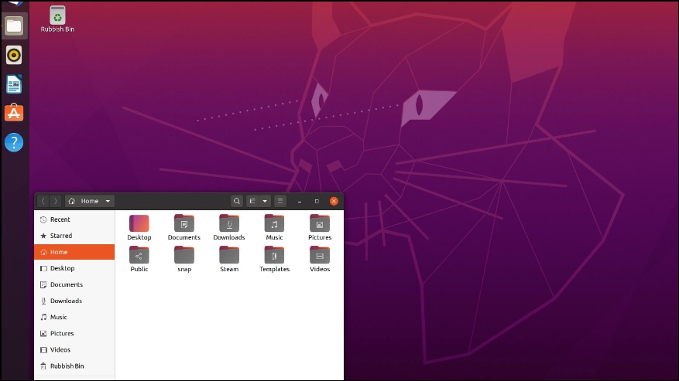
Task: Minimize the Files window
Action: click(x=299, y=201)
